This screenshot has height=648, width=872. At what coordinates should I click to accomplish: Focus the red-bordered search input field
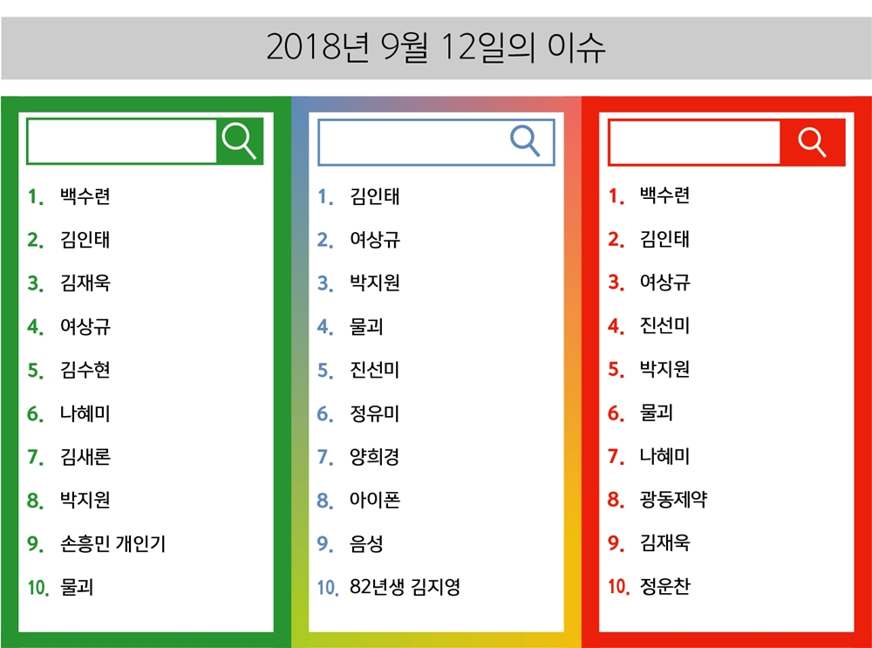tap(694, 142)
